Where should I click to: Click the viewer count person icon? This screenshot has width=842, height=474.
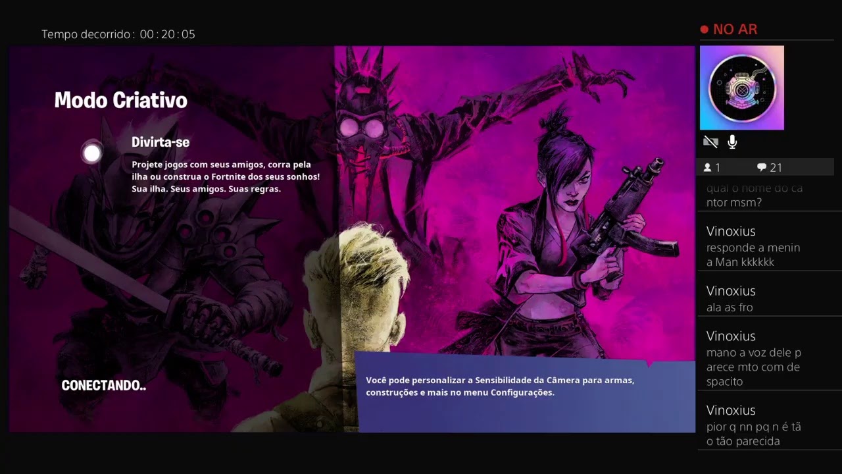[x=707, y=168]
